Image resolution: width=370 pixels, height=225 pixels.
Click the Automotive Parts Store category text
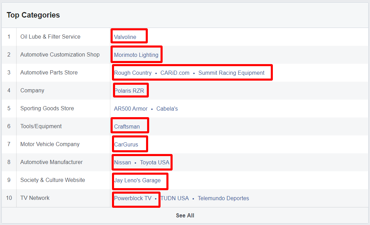click(49, 73)
